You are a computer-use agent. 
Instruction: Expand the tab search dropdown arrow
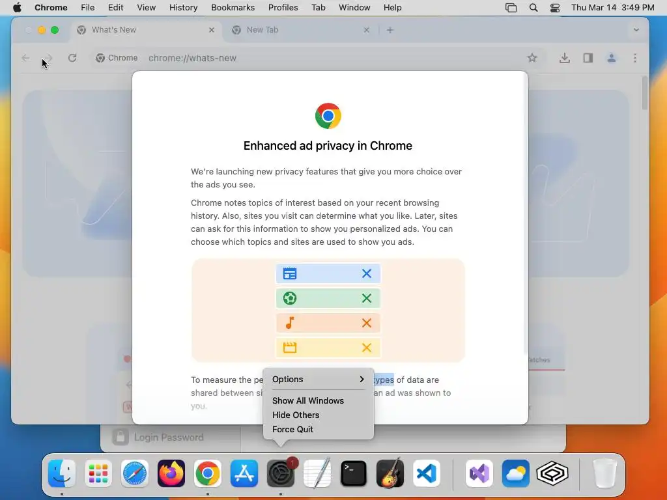[x=636, y=30]
